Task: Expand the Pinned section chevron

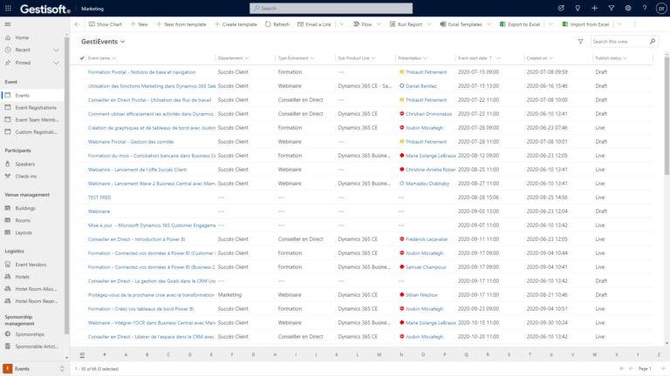Action: coord(56,63)
